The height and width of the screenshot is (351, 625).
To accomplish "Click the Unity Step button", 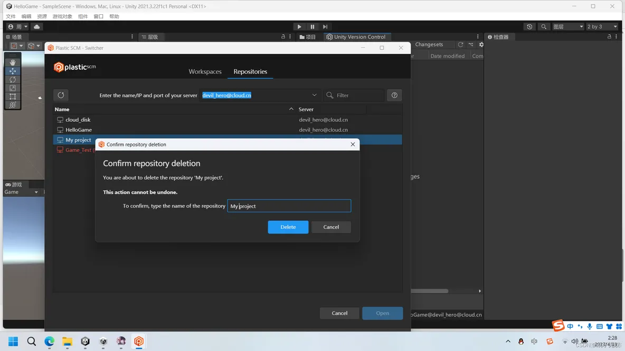I will click(x=325, y=27).
